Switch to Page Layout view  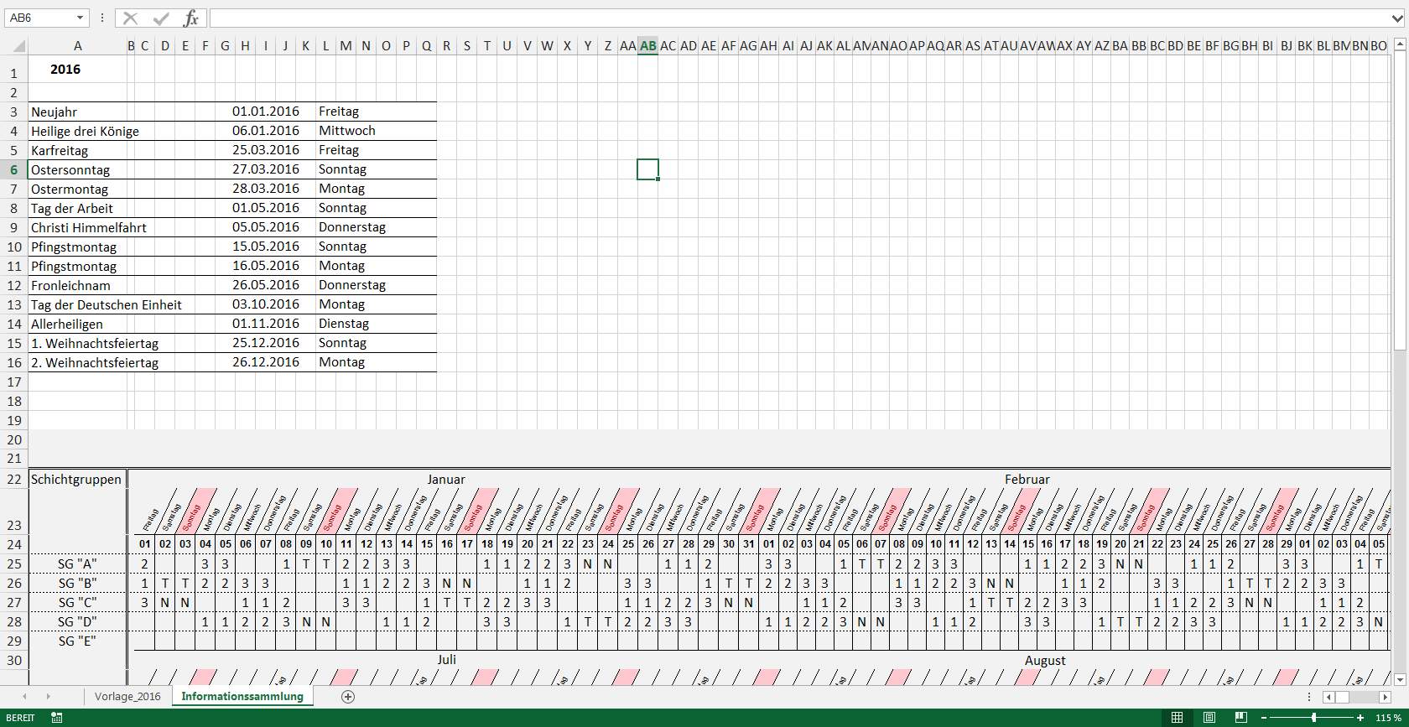[x=1209, y=718]
